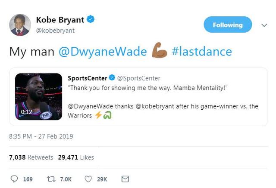Click the reply speech bubble icon

[x=14, y=179]
